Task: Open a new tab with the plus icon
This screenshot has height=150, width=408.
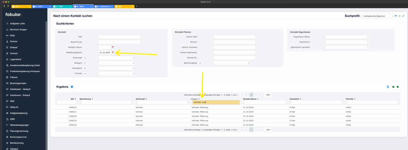Action: click(x=137, y=6)
